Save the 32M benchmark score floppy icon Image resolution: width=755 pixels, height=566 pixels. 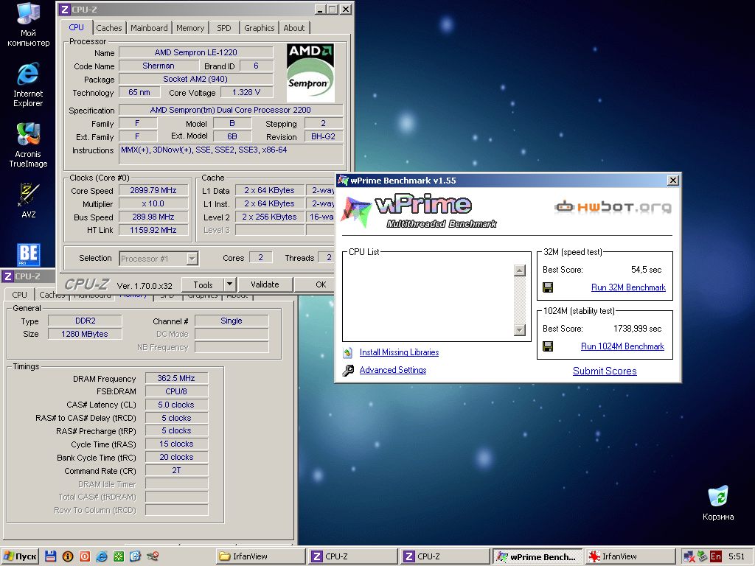point(548,287)
